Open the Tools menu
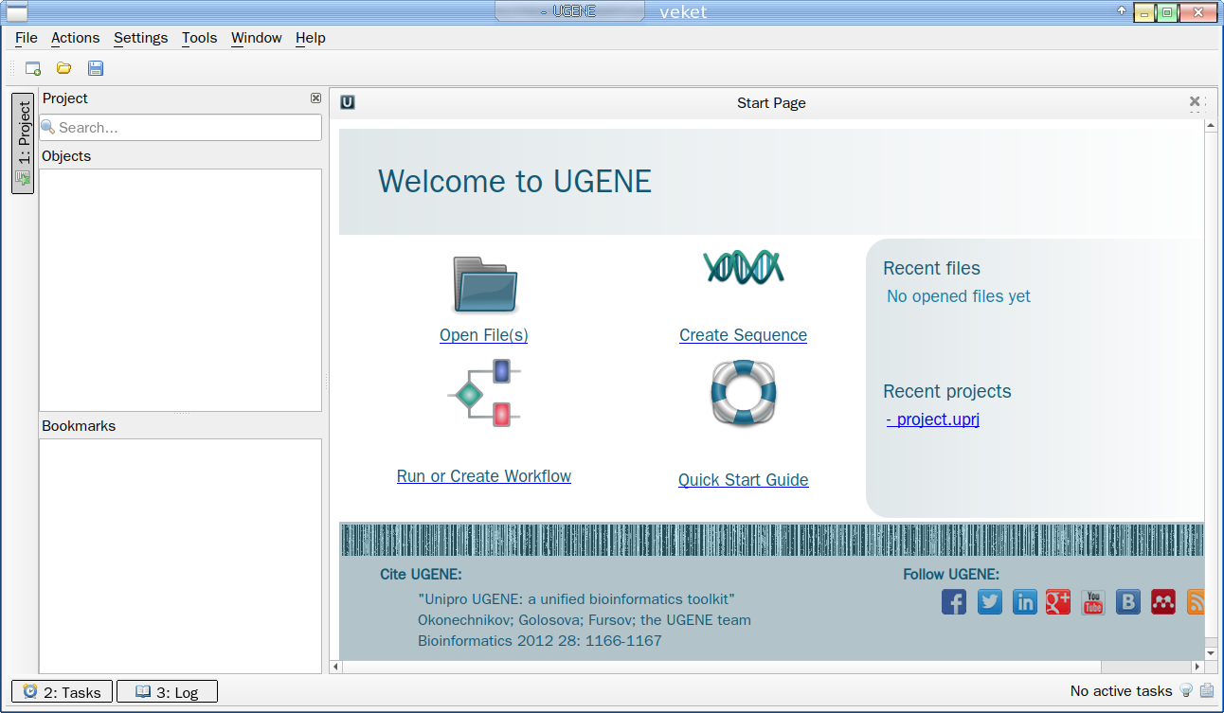The height and width of the screenshot is (713, 1224). pos(200,38)
